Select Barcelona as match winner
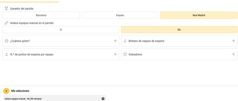The image size is (238, 101). (41, 15)
